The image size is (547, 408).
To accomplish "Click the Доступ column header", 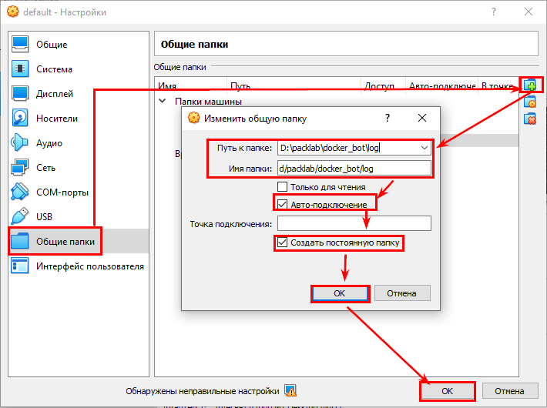I will 383,85.
